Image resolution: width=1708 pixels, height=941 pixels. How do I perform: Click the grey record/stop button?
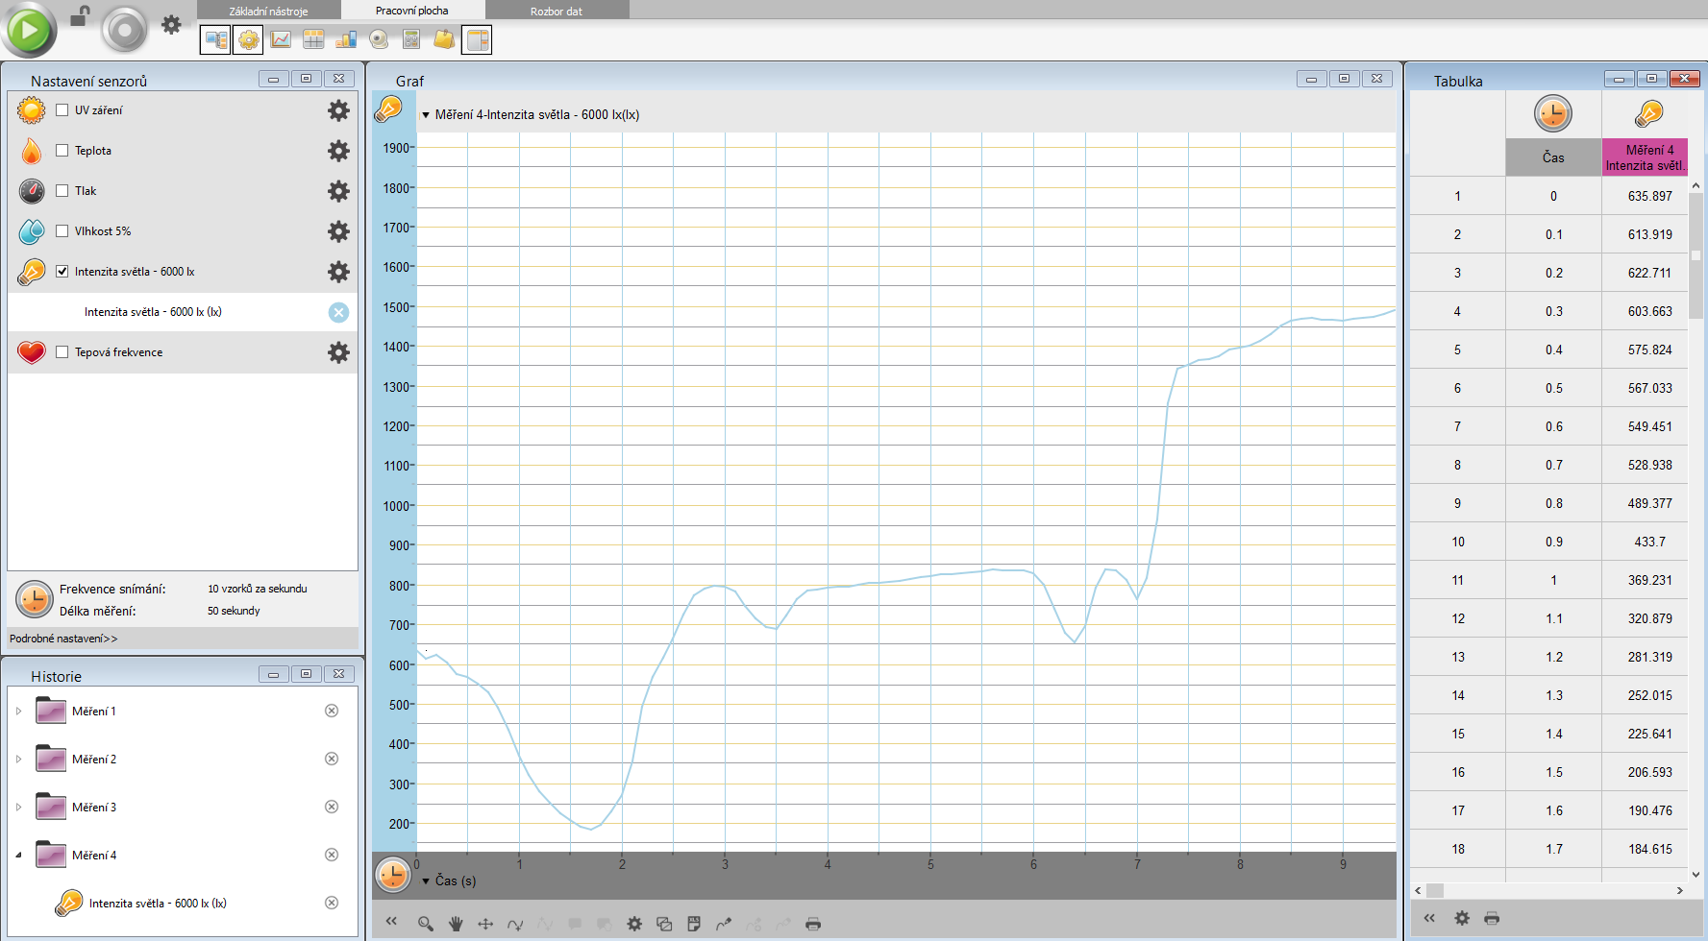point(124,30)
